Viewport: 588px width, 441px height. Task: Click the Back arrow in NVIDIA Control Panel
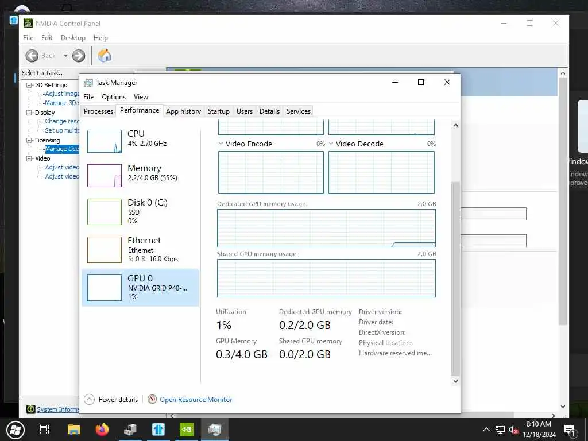coord(32,56)
